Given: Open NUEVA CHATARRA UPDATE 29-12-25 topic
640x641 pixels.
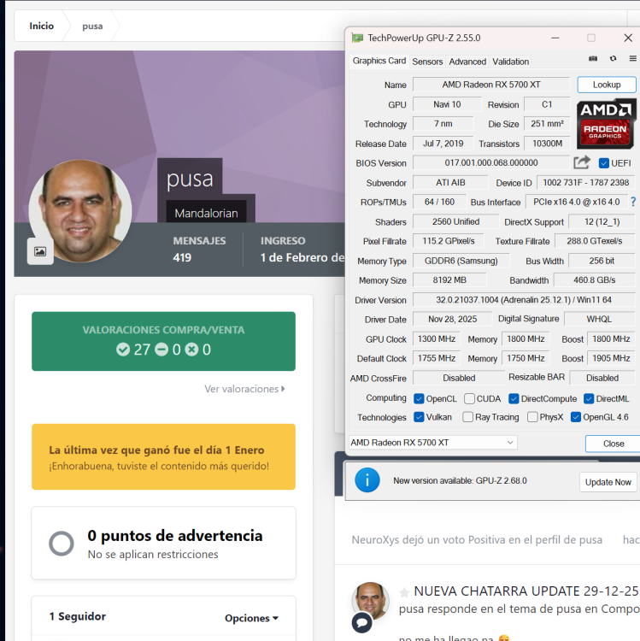Looking at the screenshot, I should click(526, 591).
